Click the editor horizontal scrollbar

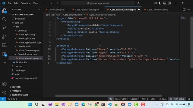[x=109, y=96]
